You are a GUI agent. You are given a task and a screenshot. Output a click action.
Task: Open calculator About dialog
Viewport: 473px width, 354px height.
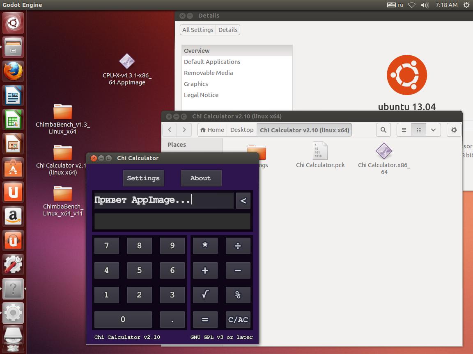point(201,178)
